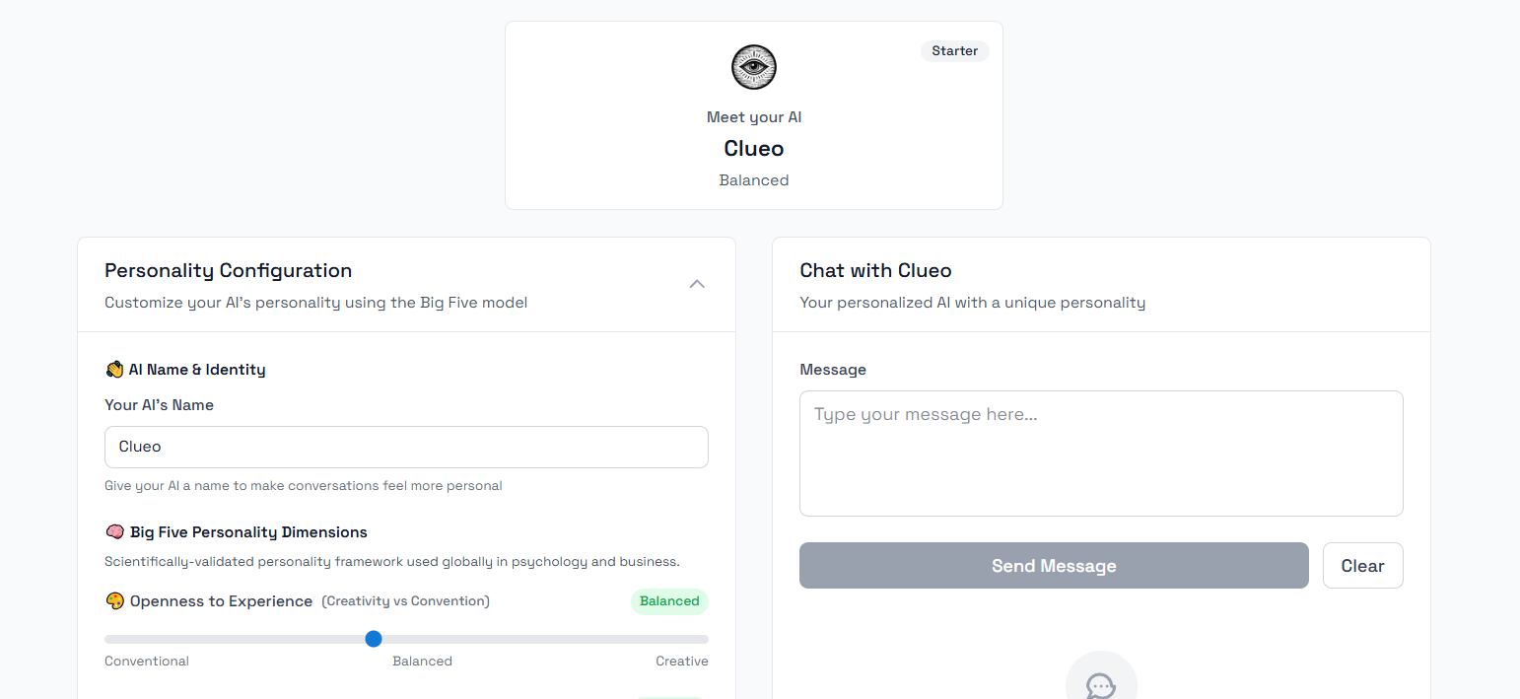Image resolution: width=1520 pixels, height=699 pixels.
Task: Click the brain emoji beside Big Five
Action: coord(114,532)
